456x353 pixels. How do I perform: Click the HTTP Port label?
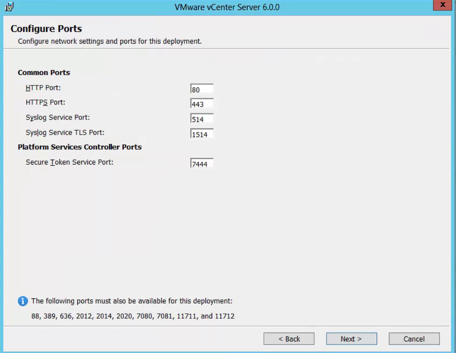[43, 88]
